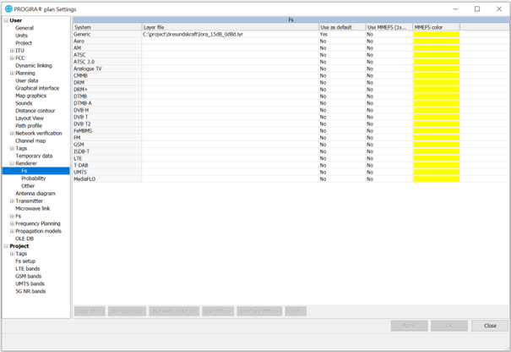This screenshot has height=352, width=511.
Task: Select Sounds settings
Action: [x=24, y=103]
